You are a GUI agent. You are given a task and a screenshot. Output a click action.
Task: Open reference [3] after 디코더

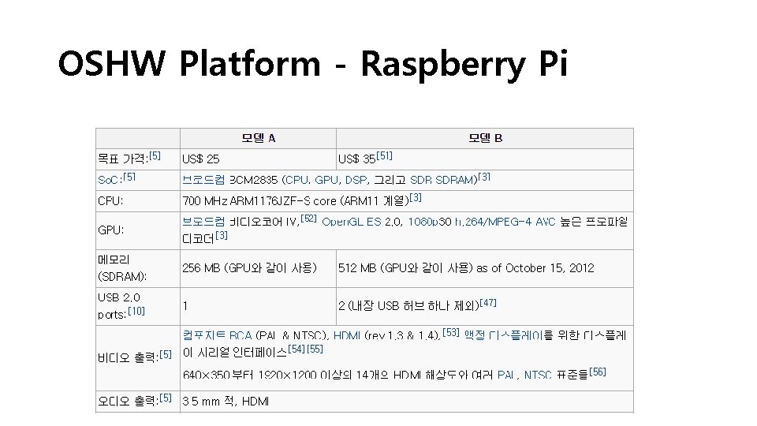click(x=221, y=235)
